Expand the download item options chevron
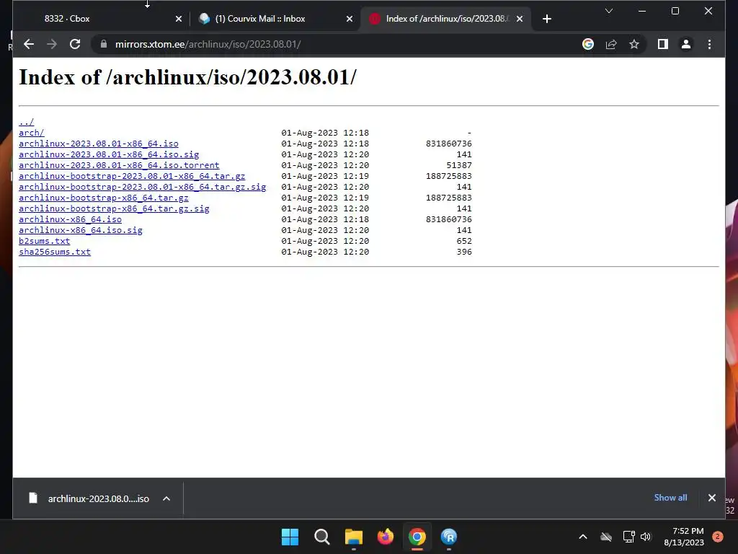The width and height of the screenshot is (738, 554). pyautogui.click(x=166, y=498)
